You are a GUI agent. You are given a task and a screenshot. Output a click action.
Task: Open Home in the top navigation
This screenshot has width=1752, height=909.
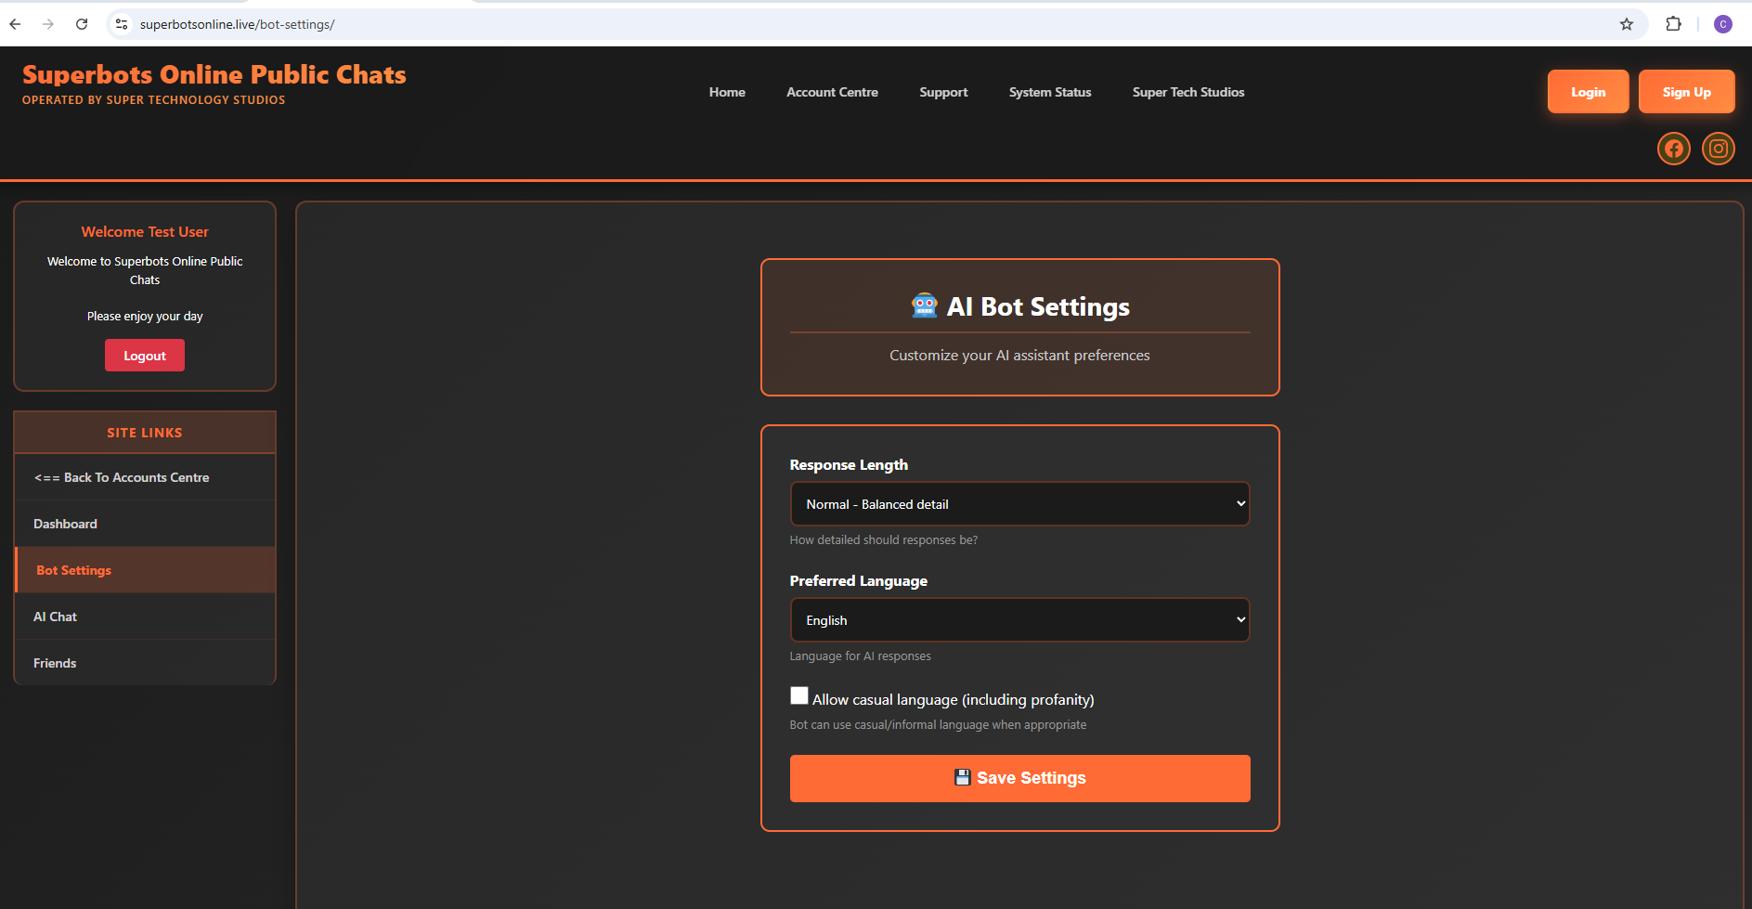click(x=727, y=92)
